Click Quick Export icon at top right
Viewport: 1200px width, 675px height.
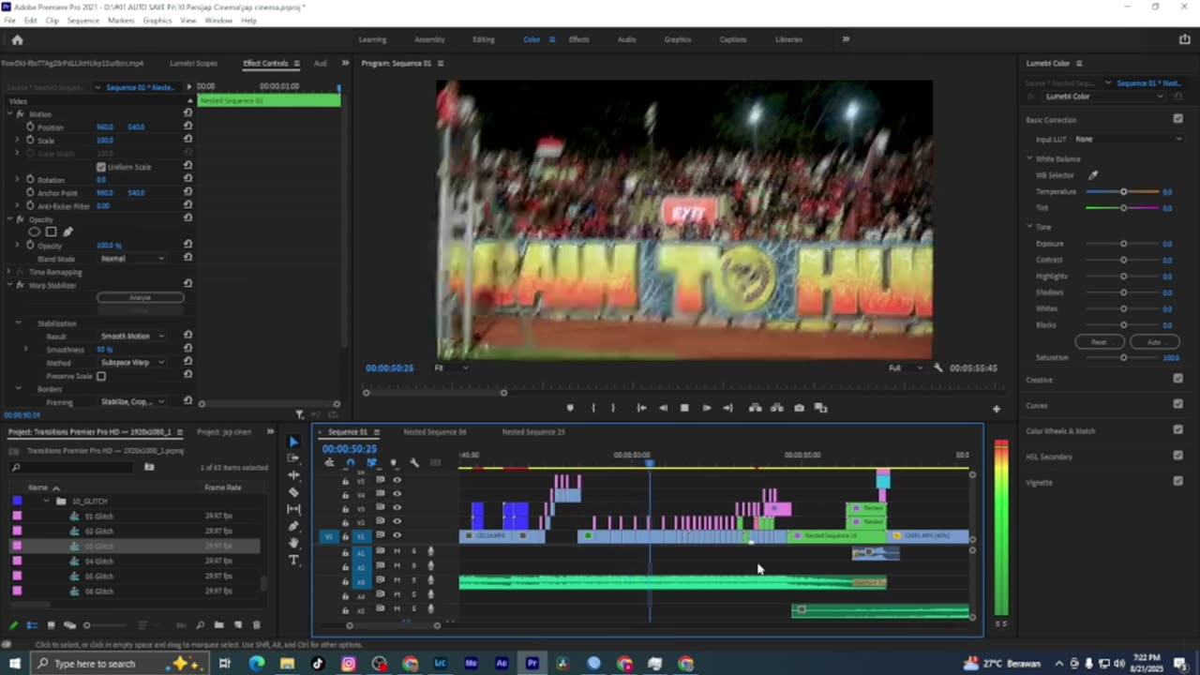[x=1184, y=39]
